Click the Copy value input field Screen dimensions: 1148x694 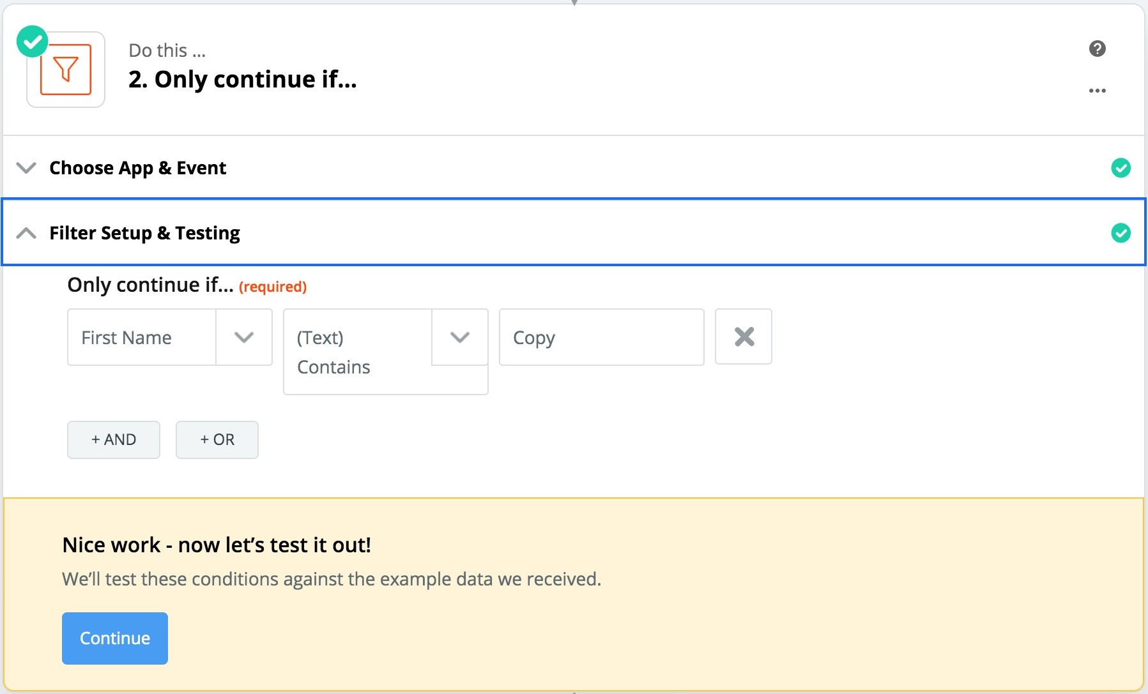click(601, 337)
